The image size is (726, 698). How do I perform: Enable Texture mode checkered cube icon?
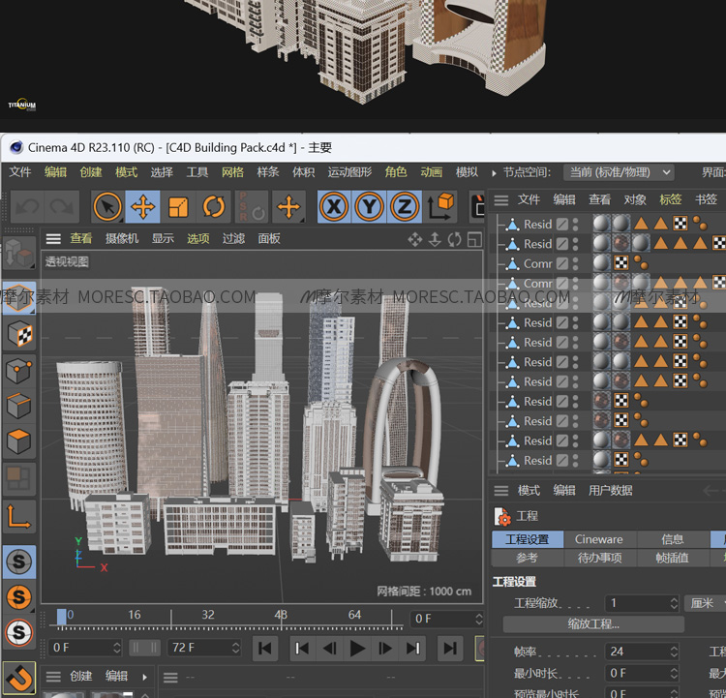tap(19, 334)
